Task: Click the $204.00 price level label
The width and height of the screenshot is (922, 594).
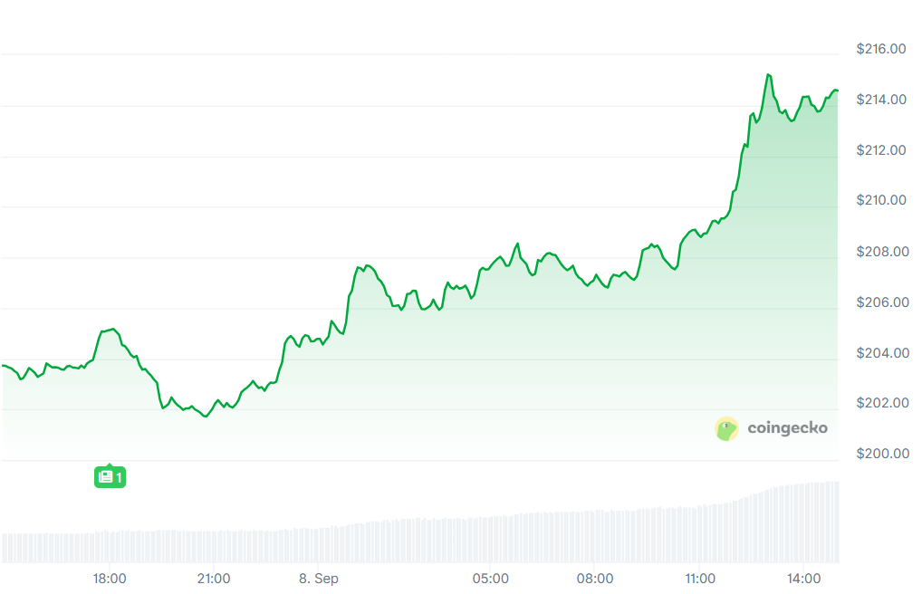Action: click(x=880, y=353)
